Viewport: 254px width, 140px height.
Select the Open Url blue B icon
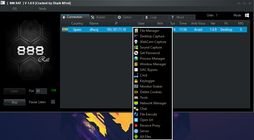[x=136, y=120]
